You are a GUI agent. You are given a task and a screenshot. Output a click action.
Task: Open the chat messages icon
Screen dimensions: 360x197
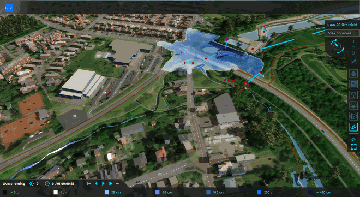[353, 138]
